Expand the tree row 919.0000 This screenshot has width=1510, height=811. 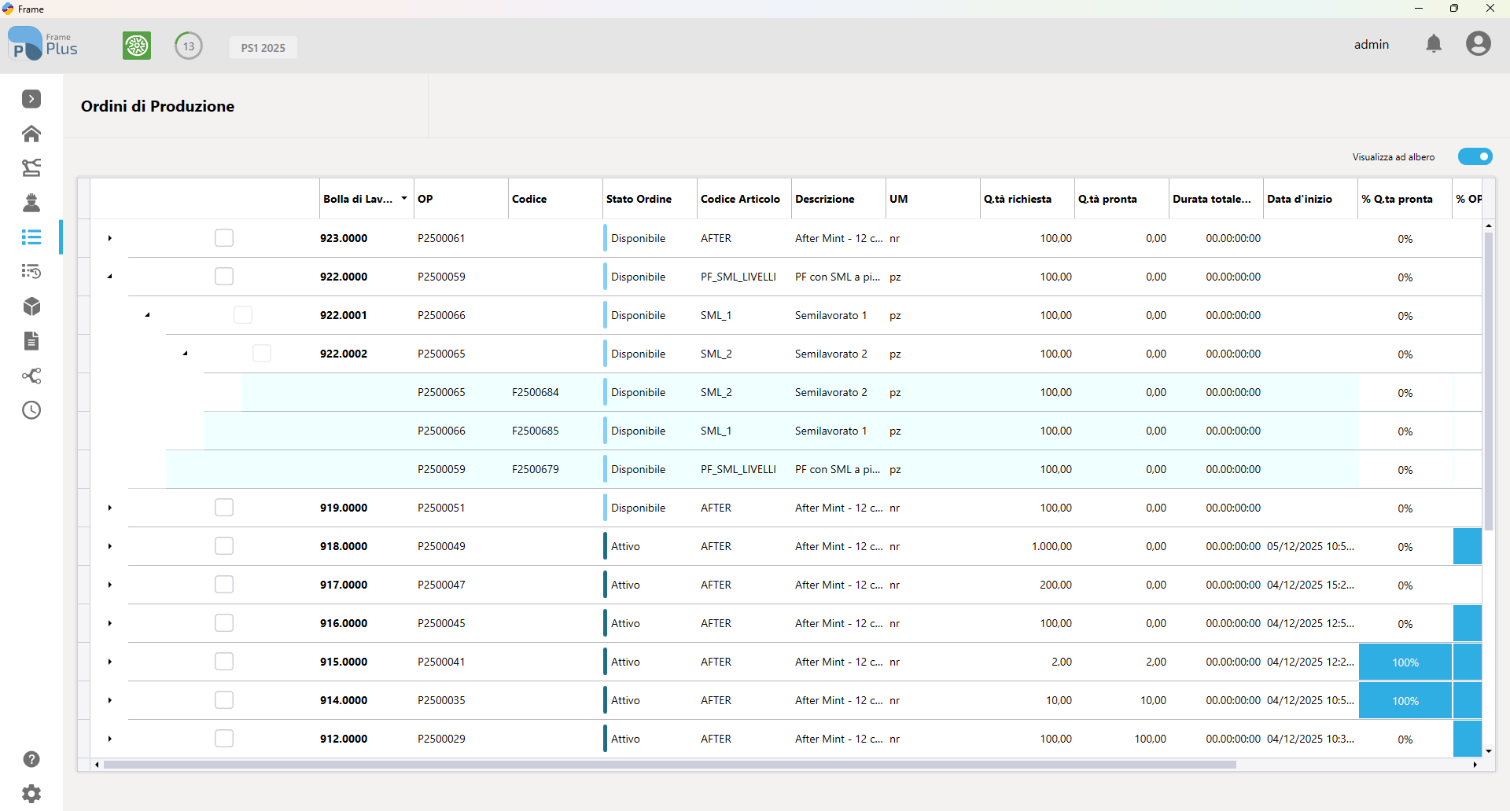point(110,508)
